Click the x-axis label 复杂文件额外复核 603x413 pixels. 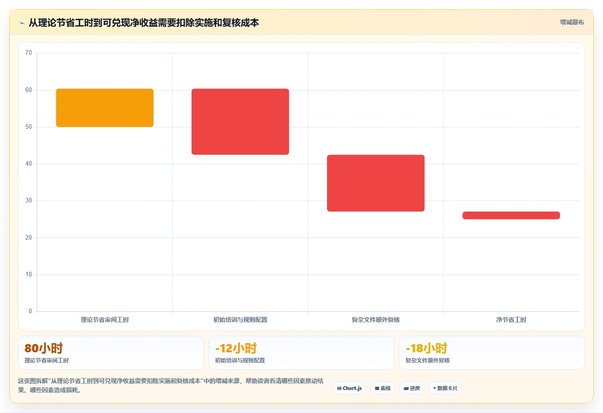pos(375,320)
